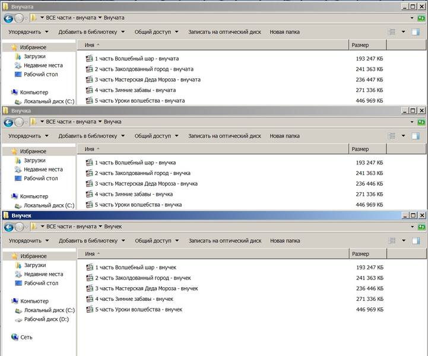428x356 pixels.
Task: Toggle preview pane in Внучек window
Action: pos(416,241)
